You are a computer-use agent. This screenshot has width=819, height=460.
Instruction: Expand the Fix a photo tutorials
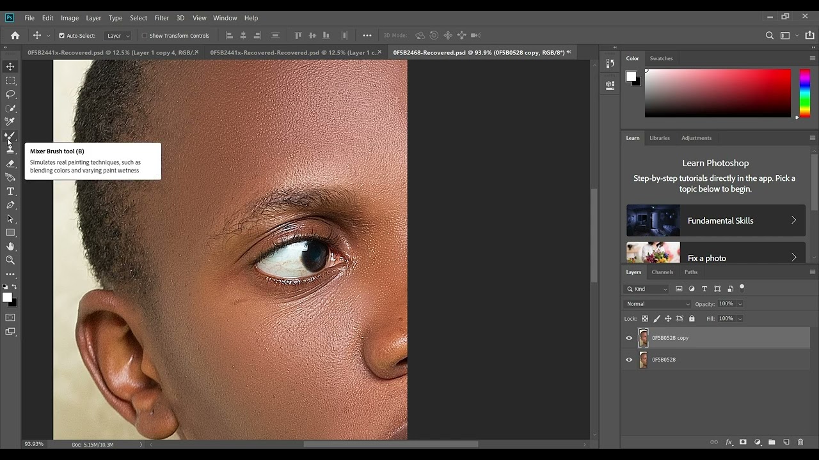pyautogui.click(x=793, y=258)
